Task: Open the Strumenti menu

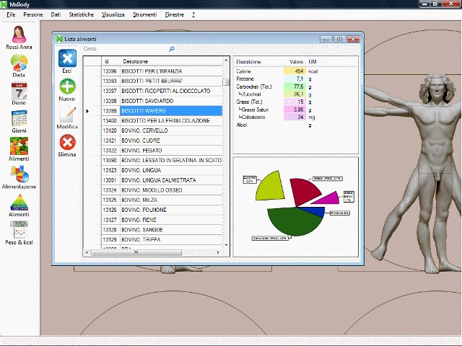Action: point(144,14)
